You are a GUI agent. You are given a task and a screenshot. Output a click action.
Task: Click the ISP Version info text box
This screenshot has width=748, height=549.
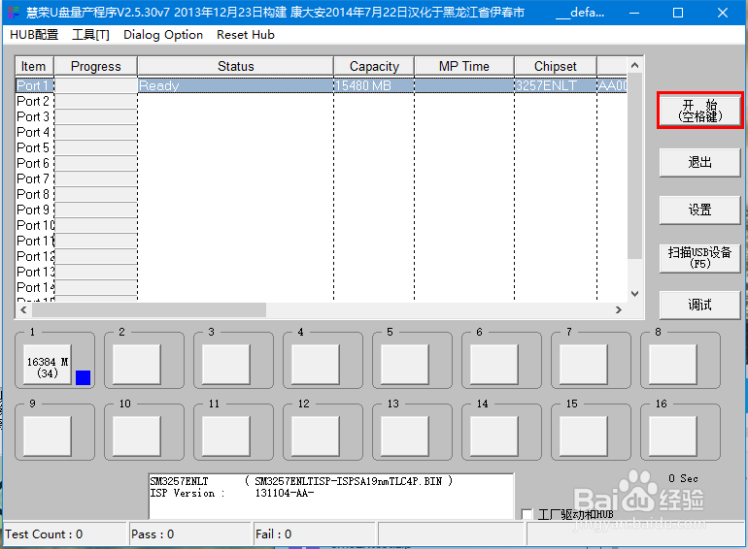click(x=331, y=496)
